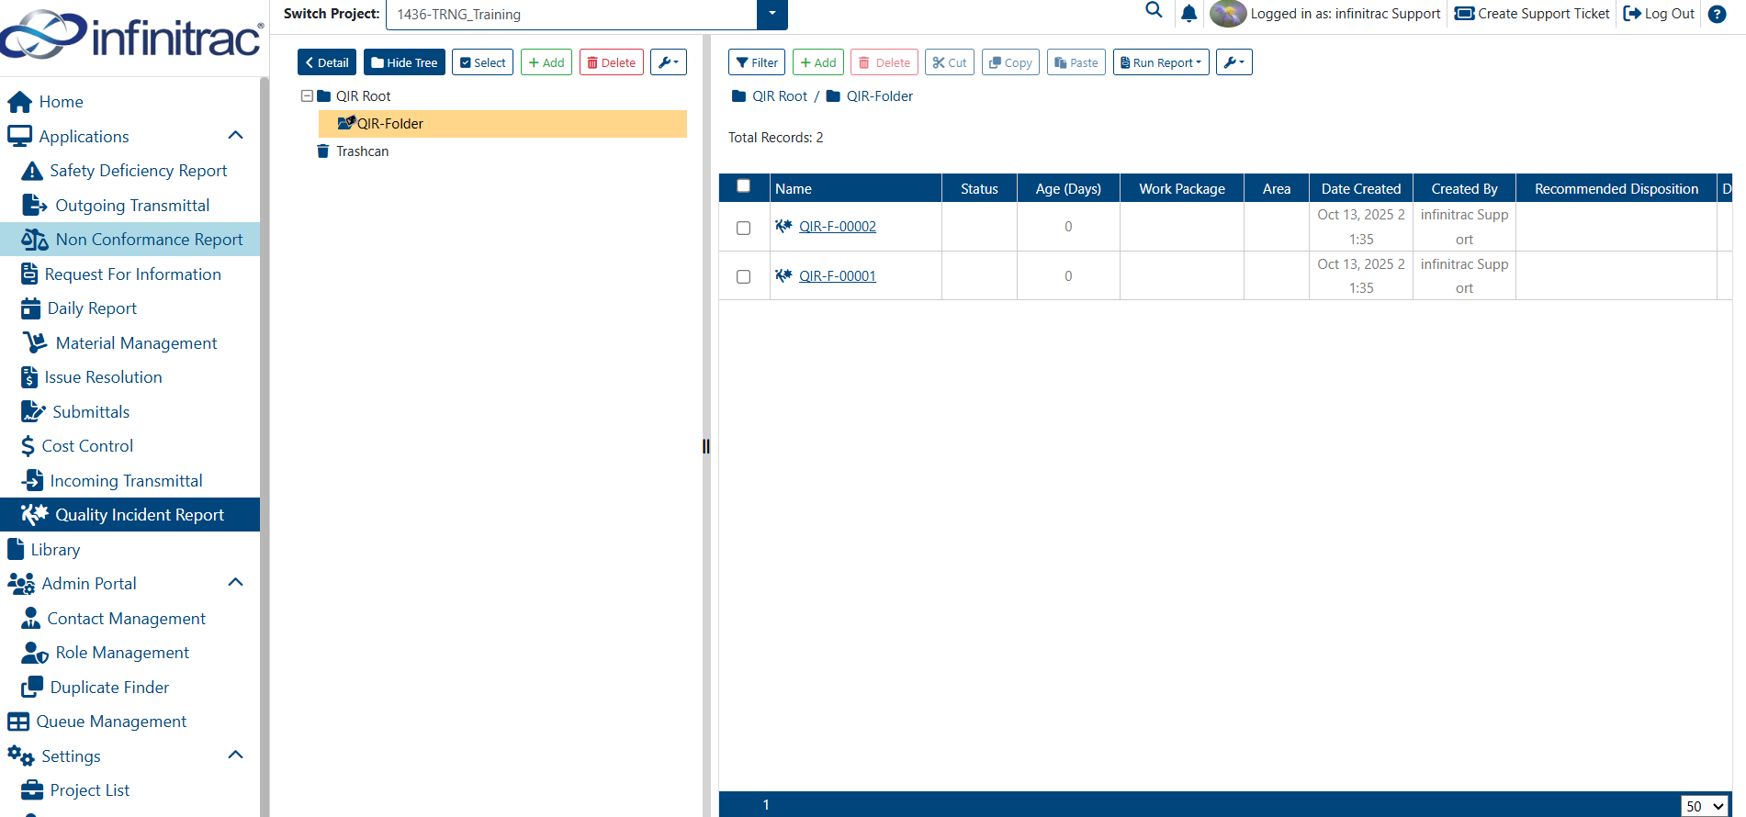Click the Trashcan icon in the tree
Screen dimensions: 1746x817
pos(323,151)
